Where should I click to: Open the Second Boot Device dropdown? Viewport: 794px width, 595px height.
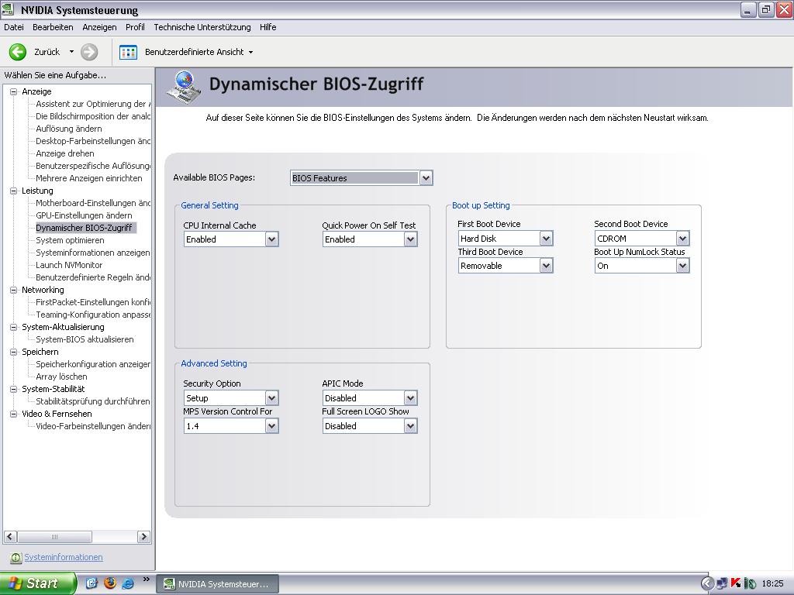(x=682, y=239)
